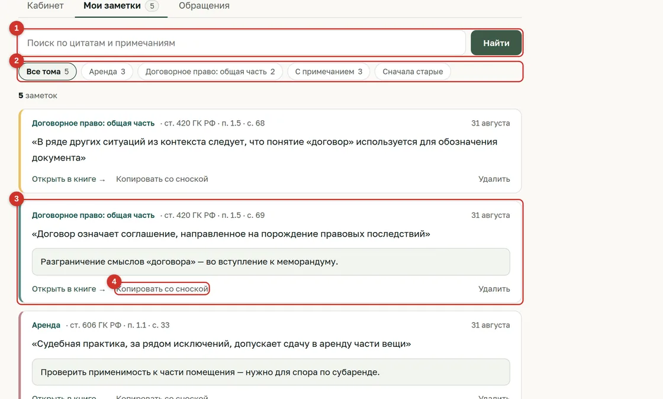Click the 31 августа date on с. 69 note
The image size is (663, 399).
pyautogui.click(x=491, y=215)
